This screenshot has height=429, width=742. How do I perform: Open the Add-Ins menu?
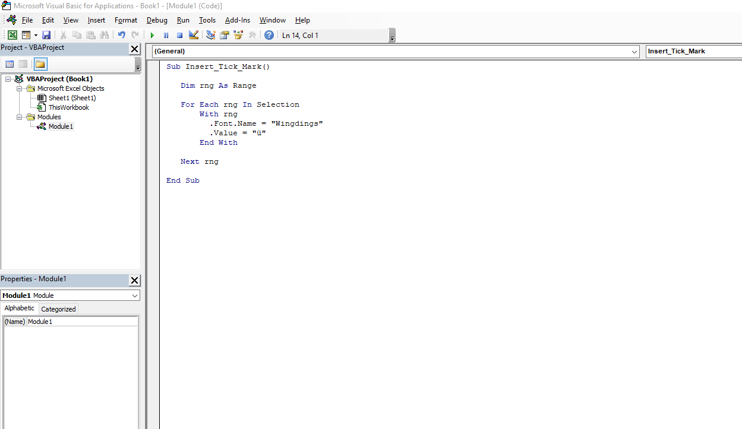point(237,20)
